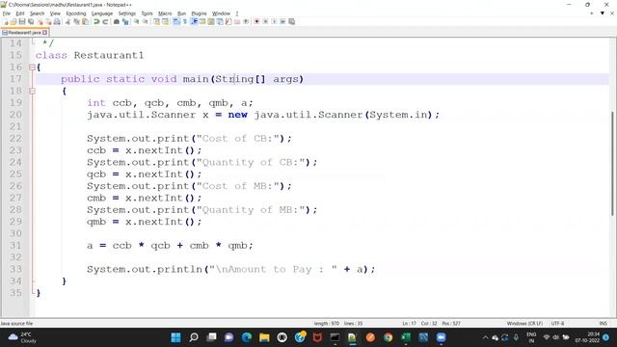This screenshot has height=347, width=617.
Task: Click the 'Amount to Pay' println line
Action: point(231,269)
